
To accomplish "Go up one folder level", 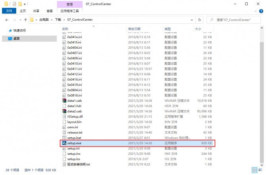I will click(x=25, y=20).
